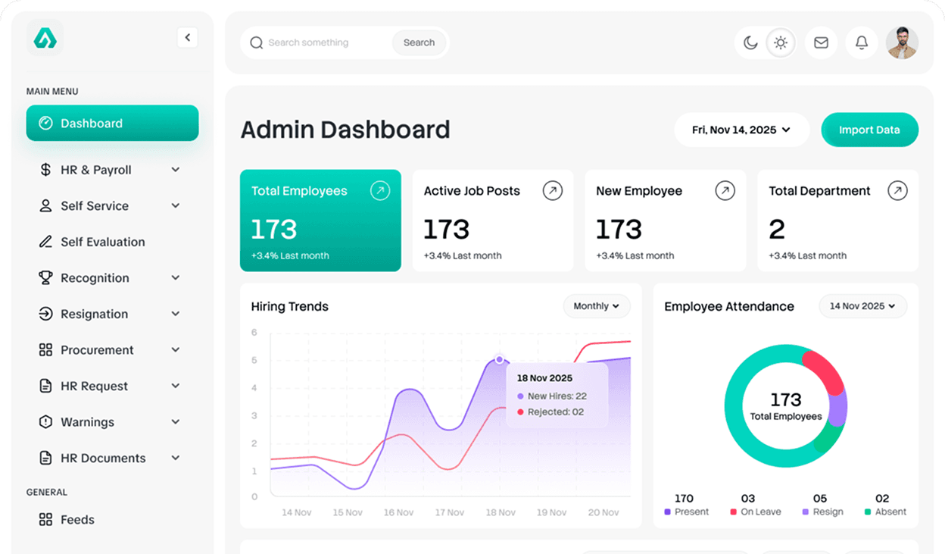Screen dimensions: 945x554
Task: Click the magnifier icon in the search bar
Action: pos(257,42)
